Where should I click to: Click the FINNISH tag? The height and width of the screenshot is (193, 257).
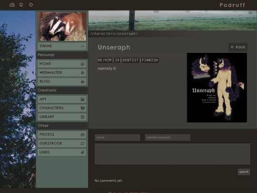pos(150,60)
